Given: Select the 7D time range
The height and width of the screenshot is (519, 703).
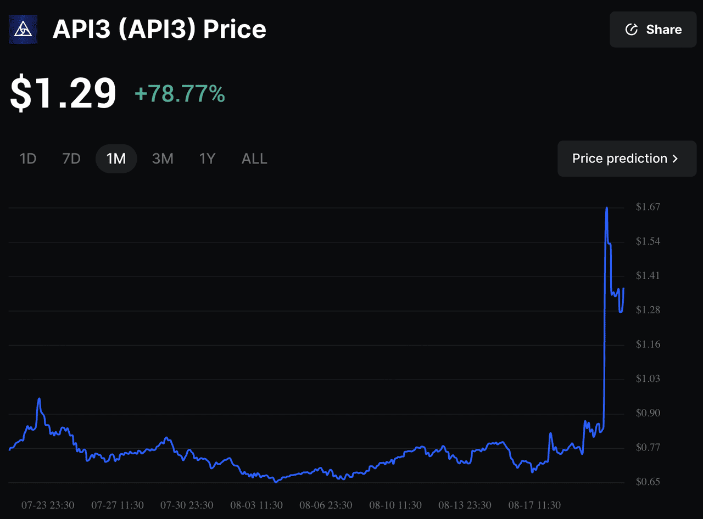Looking at the screenshot, I should [x=71, y=159].
